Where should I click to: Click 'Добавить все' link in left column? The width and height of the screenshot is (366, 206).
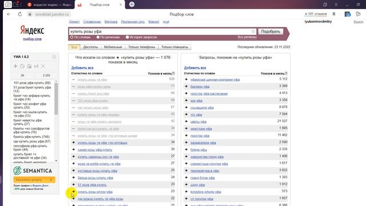tap(82, 68)
